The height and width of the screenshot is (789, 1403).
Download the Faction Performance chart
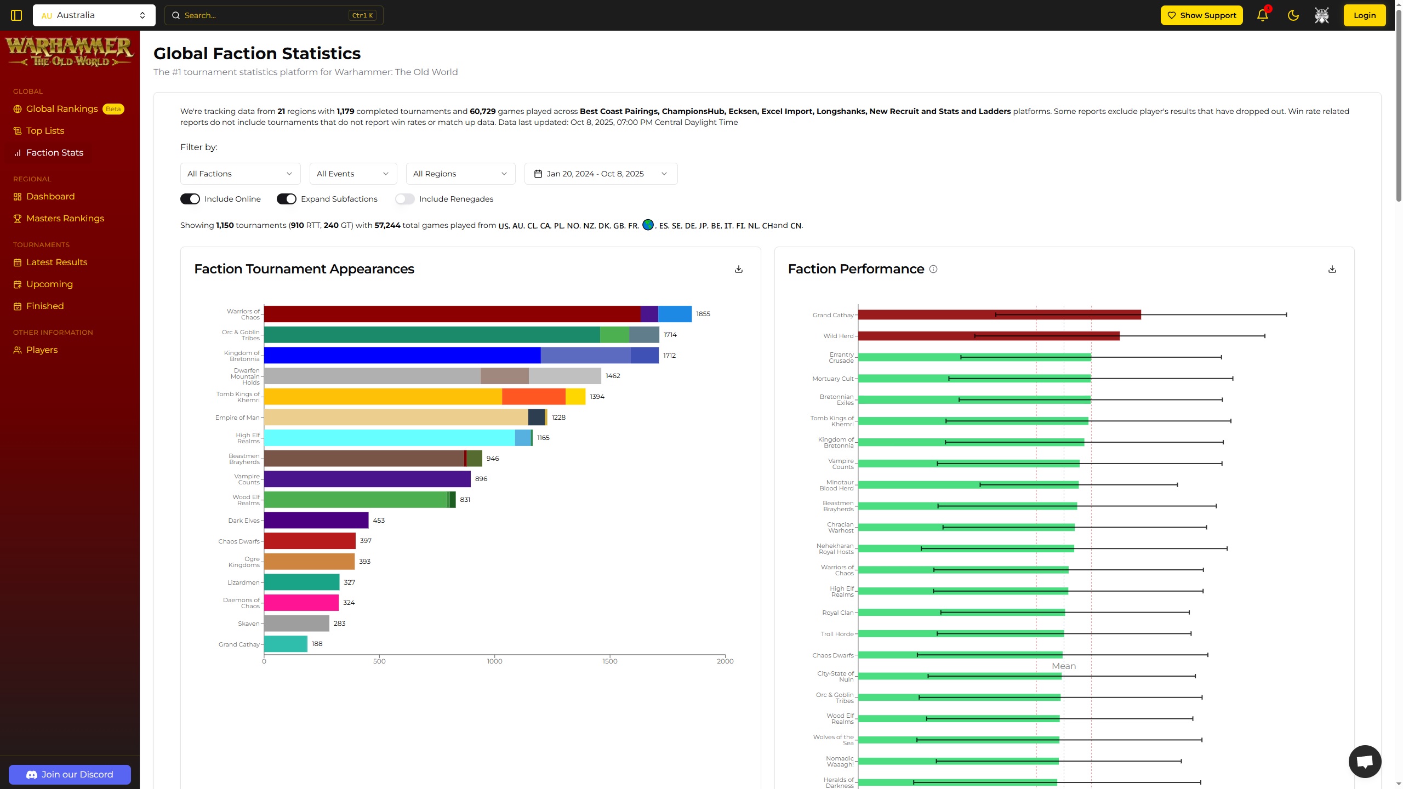1332,269
